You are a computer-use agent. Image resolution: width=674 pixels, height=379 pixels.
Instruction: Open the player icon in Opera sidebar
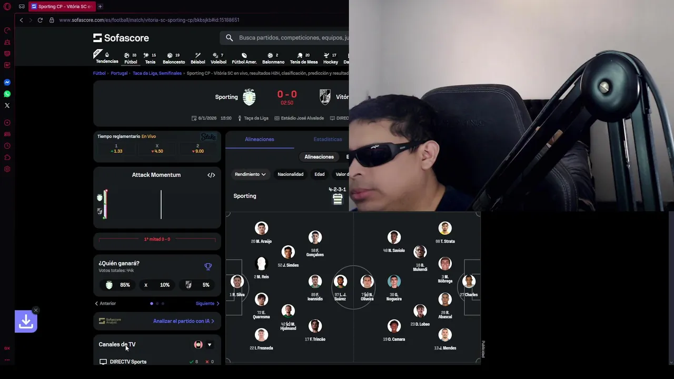pos(7,123)
